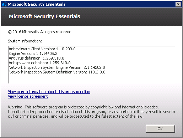Image resolution: width=183 pixels, height=138 pixels.
Task: Click the copyright warning paragraph
Action: pos(91,112)
